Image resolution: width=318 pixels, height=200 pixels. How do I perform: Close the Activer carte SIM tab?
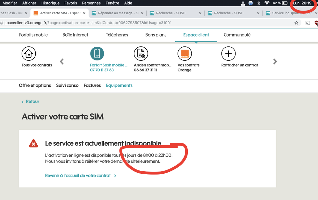(x=84, y=13)
